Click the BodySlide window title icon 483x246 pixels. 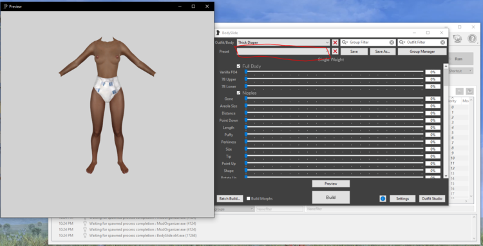pos(218,33)
